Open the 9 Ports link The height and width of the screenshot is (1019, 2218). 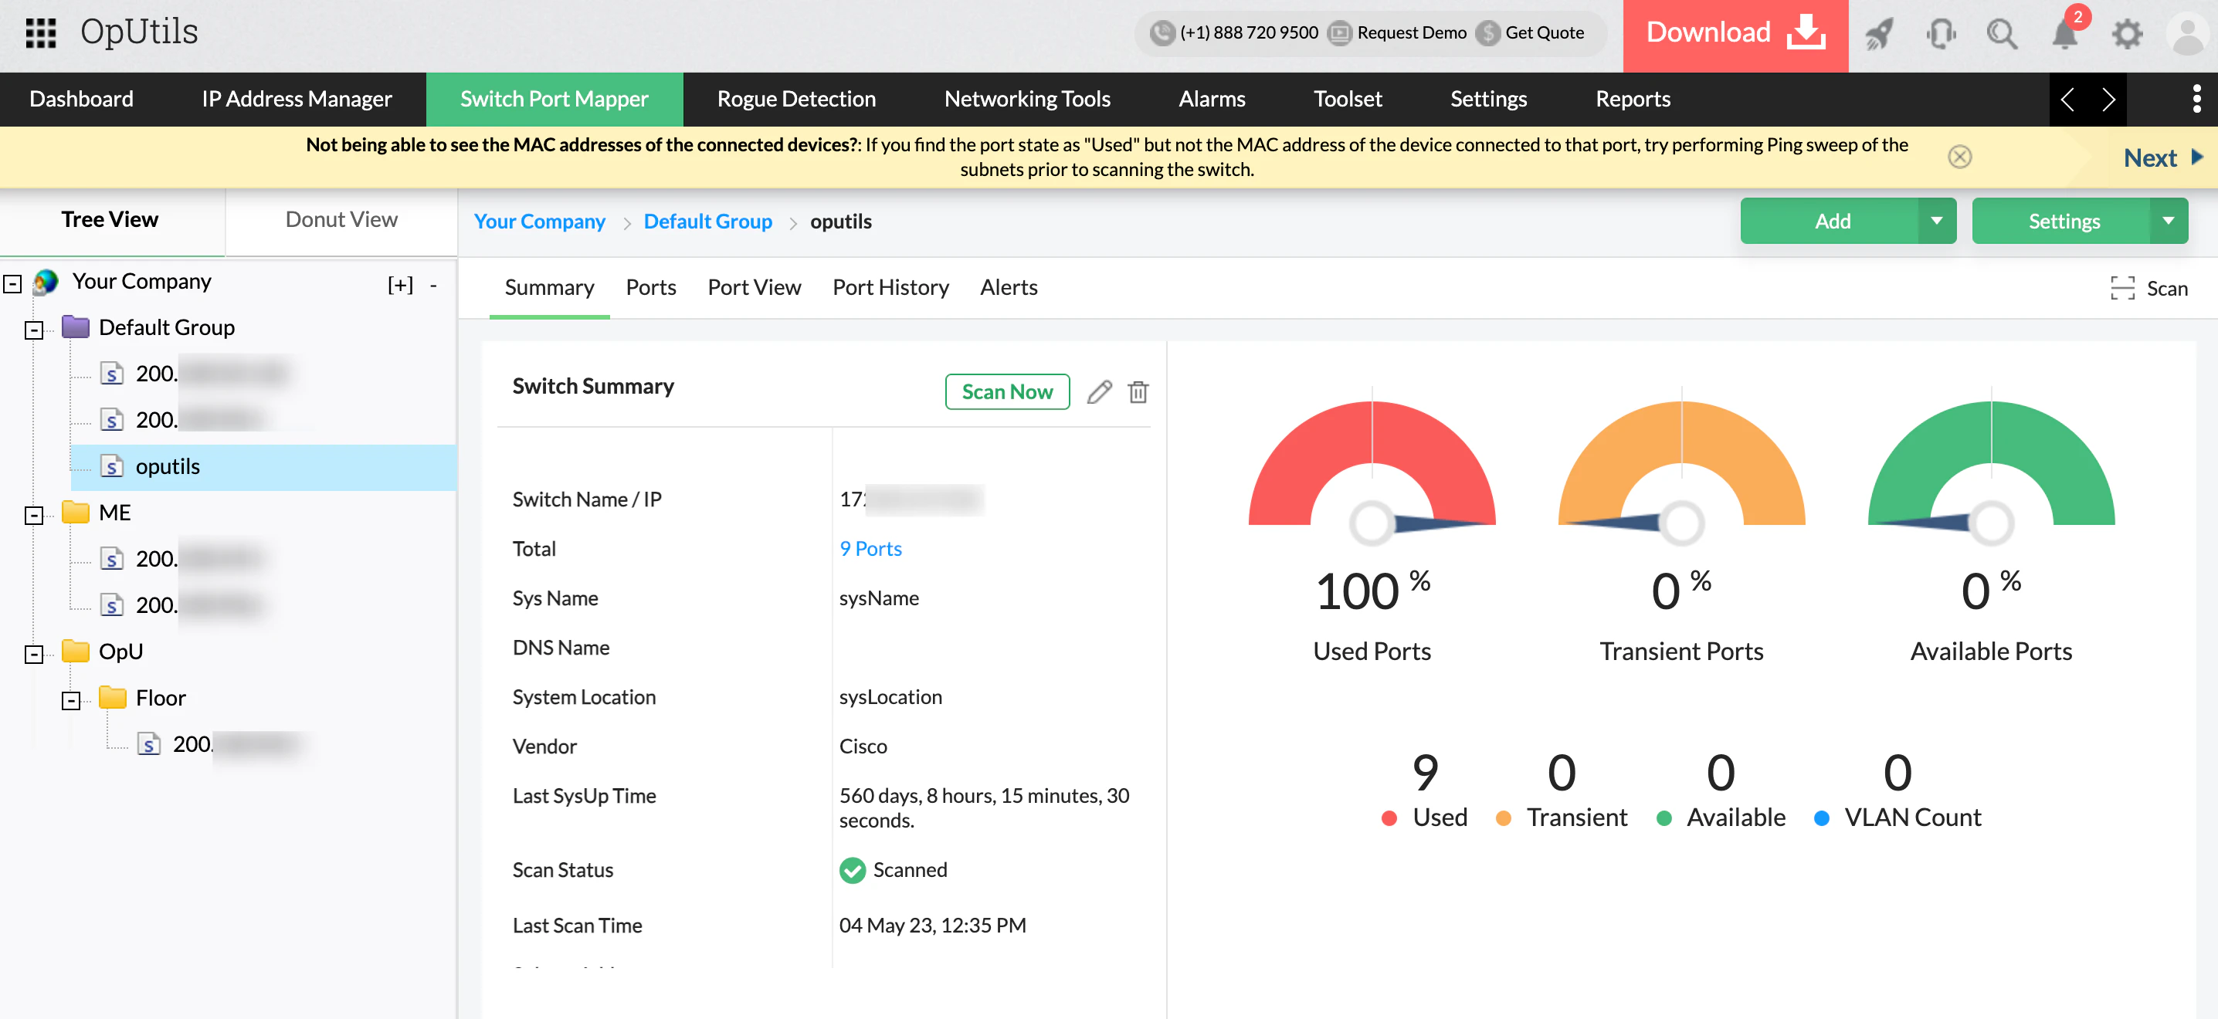[870, 548]
